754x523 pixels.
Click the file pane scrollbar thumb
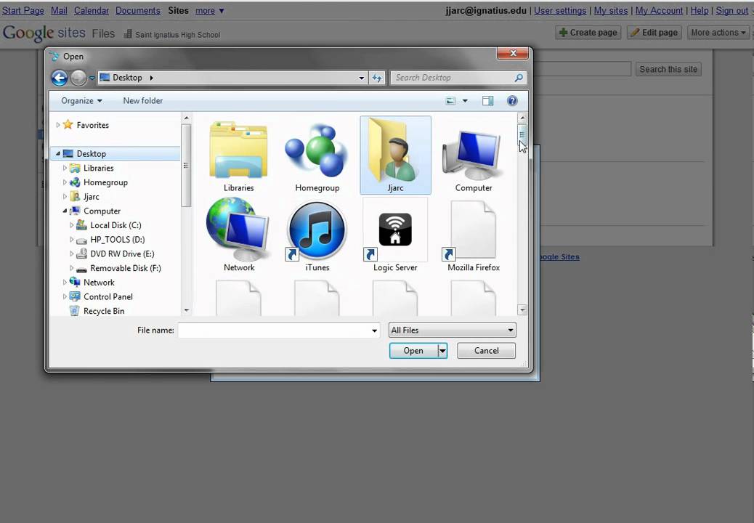coord(522,136)
